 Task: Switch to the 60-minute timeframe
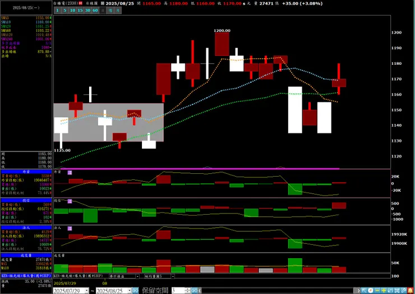(95, 11)
